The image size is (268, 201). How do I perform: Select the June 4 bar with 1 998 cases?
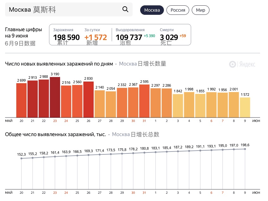[189, 105]
